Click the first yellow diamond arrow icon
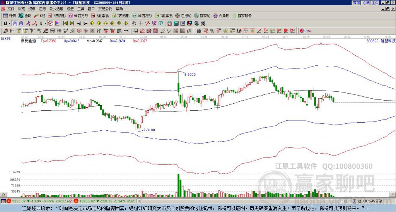Viewport: 396px width, 212px height. click(x=92, y=24)
